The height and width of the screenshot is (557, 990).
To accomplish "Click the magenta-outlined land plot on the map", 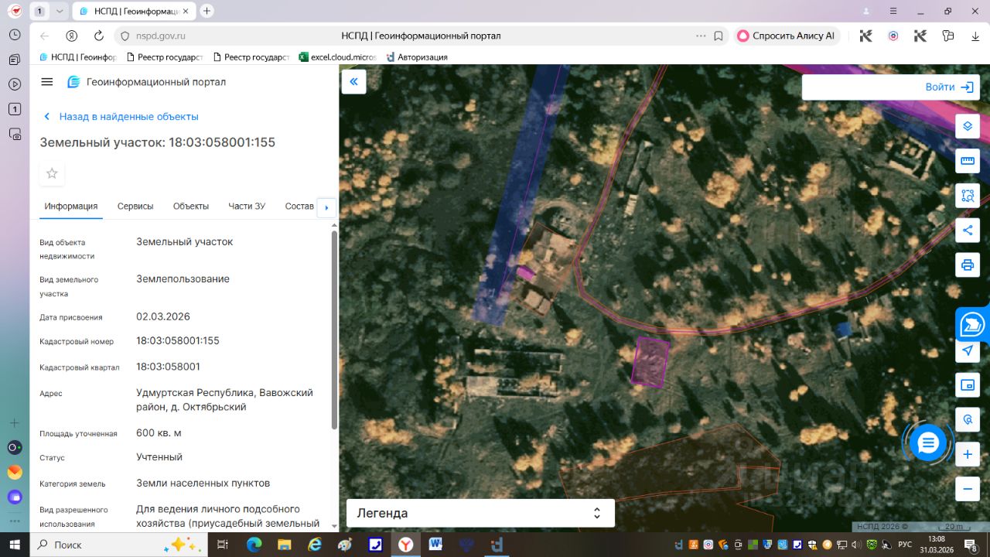I will (650, 361).
